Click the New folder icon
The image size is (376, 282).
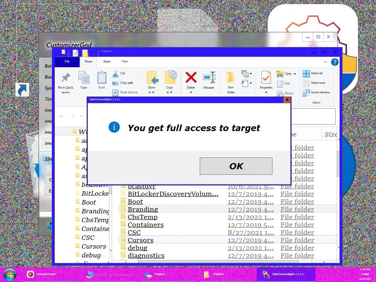[231, 77]
